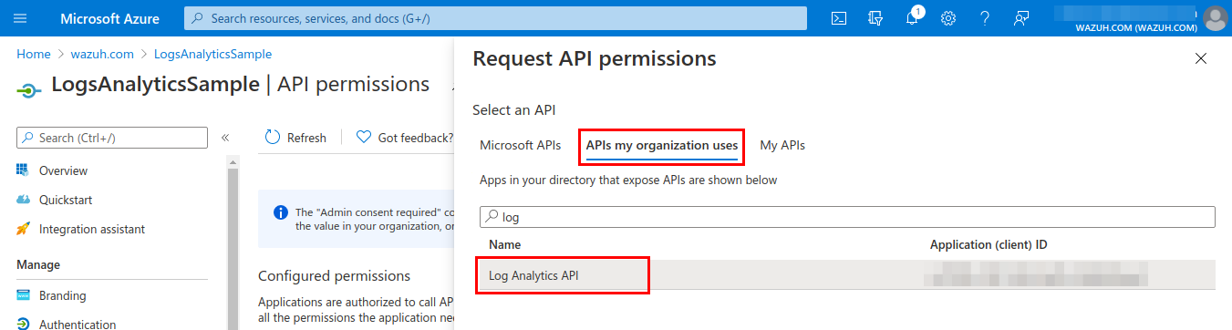The height and width of the screenshot is (330, 1232).
Task: Click the Microsoft Azure logo text
Action: (109, 18)
